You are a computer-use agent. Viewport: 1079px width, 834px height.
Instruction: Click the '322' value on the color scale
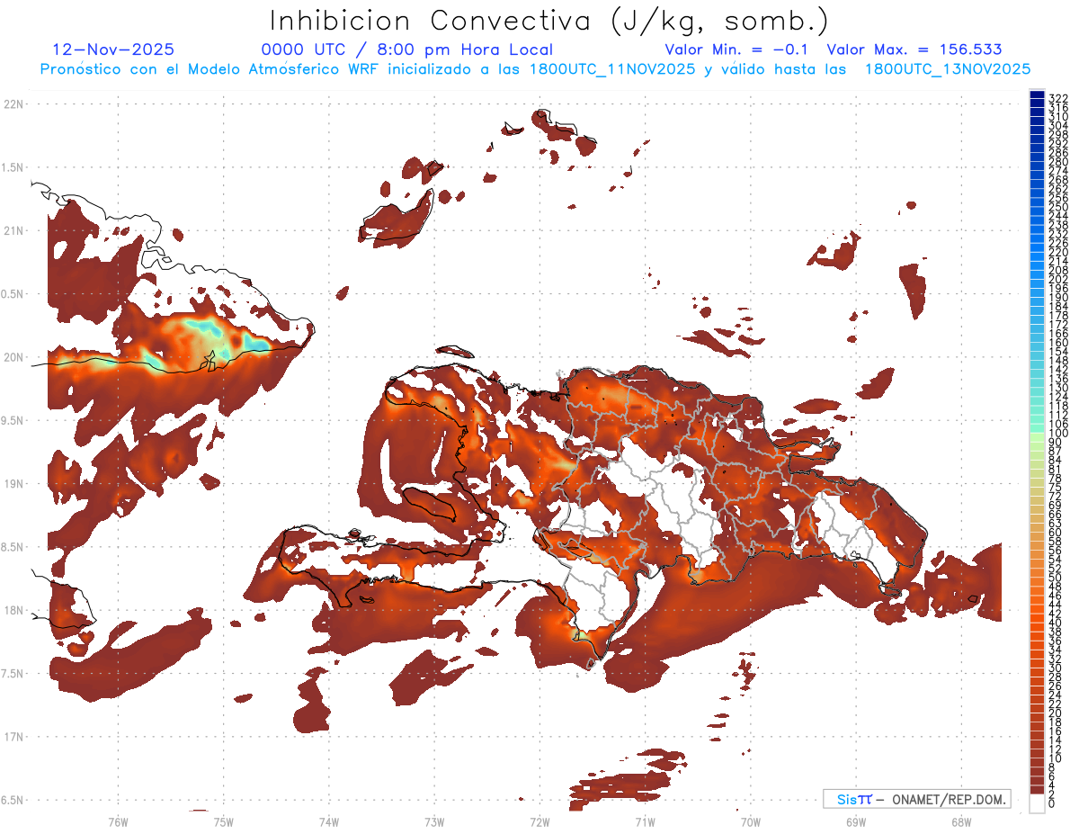point(1057,98)
